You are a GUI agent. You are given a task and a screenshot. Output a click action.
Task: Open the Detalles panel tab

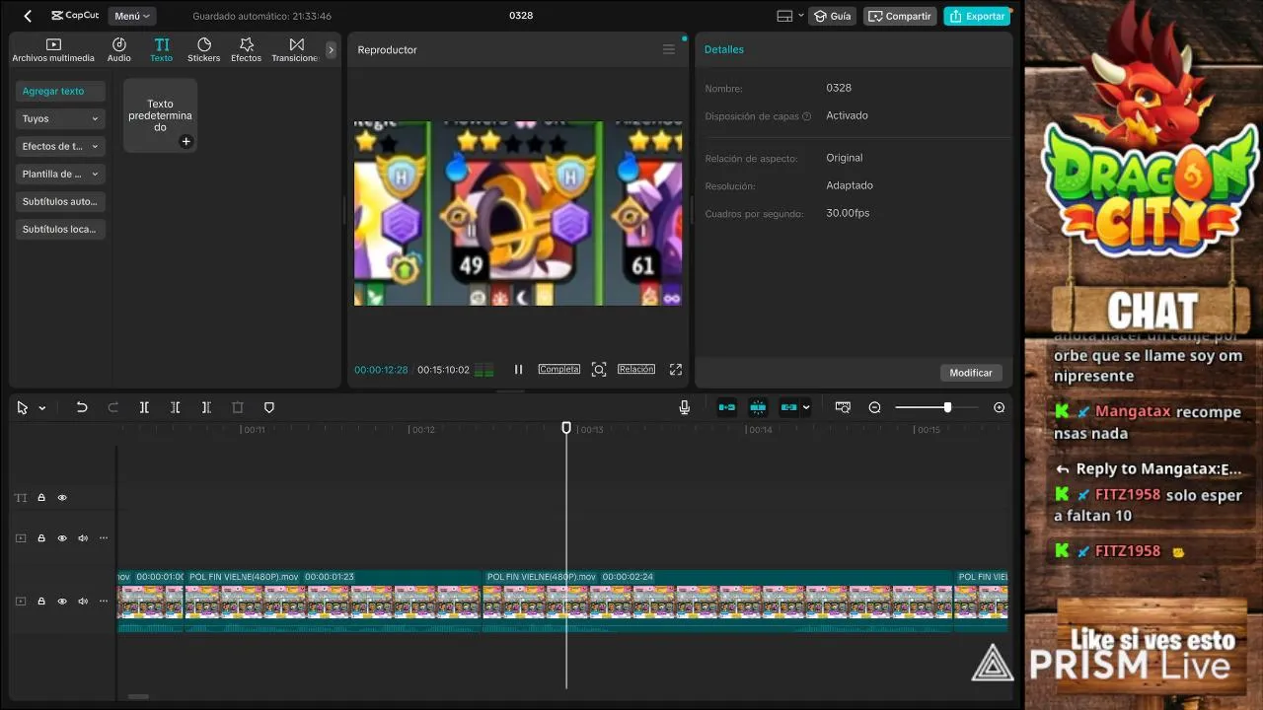pos(724,49)
